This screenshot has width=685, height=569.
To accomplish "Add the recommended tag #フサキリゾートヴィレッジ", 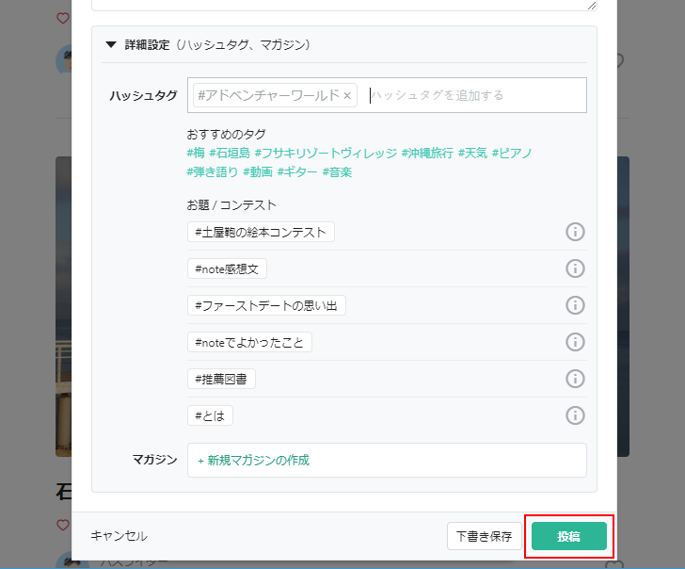I will click(x=326, y=153).
